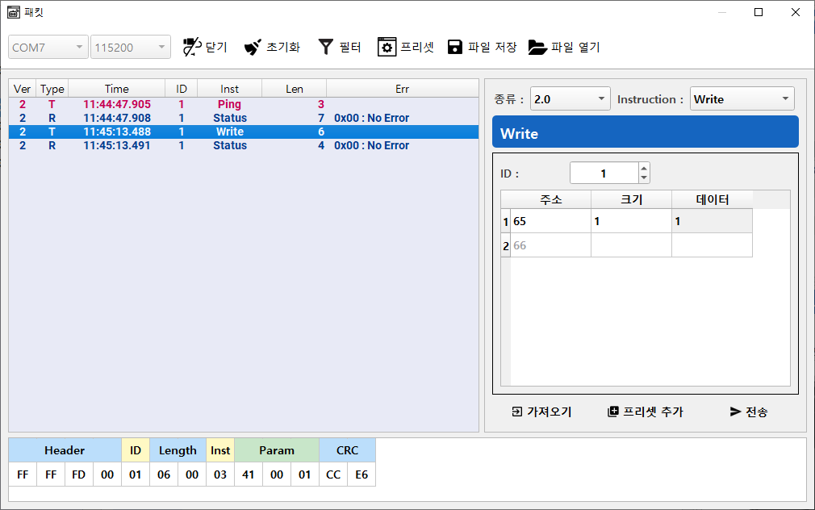The height and width of the screenshot is (510, 815).
Task: Click the Time column header
Action: pyautogui.click(x=116, y=89)
